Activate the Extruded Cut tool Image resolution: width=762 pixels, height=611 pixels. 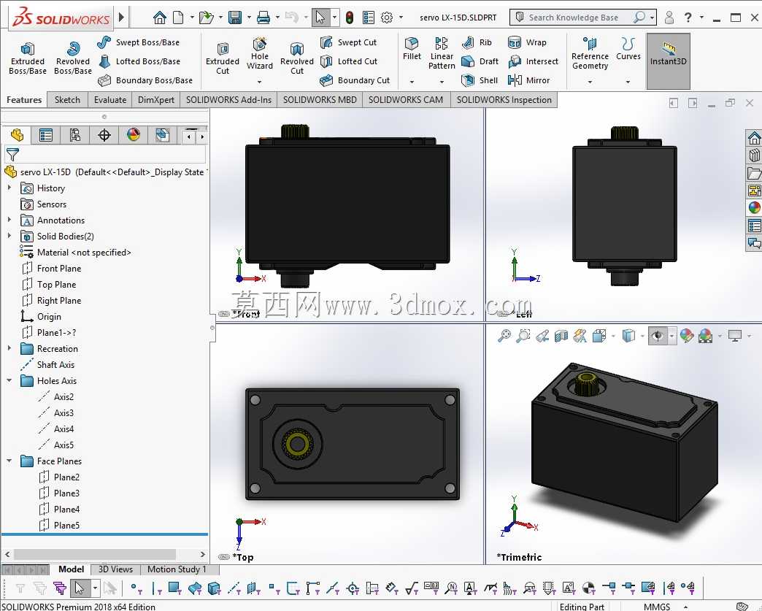[x=223, y=59]
